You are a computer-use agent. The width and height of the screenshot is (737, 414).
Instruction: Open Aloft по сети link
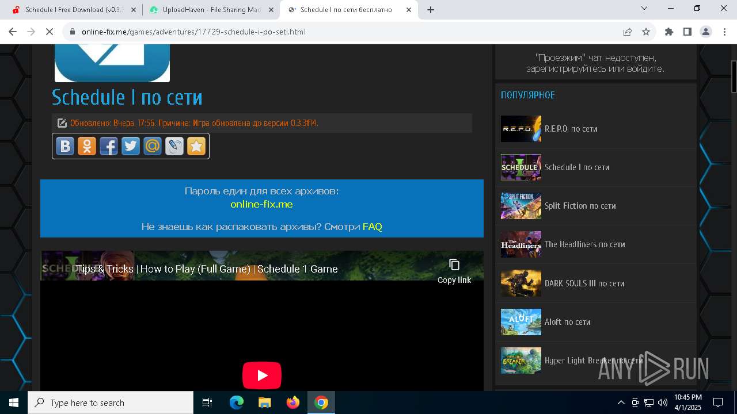[x=568, y=322]
